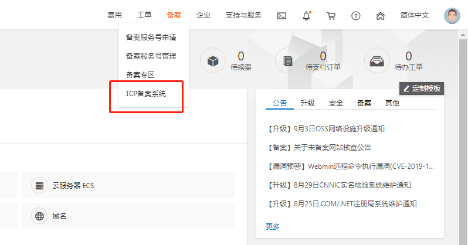Click the 待支付订单 document icon
This screenshot has width=468, height=245.
tap(288, 60)
